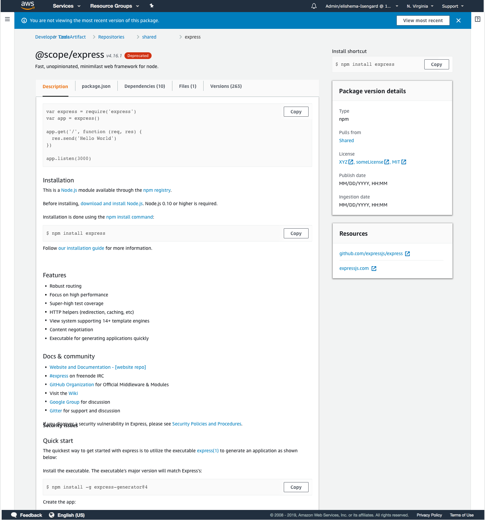Open the MIT license link
Screen dimensions: 485x520
399,162
